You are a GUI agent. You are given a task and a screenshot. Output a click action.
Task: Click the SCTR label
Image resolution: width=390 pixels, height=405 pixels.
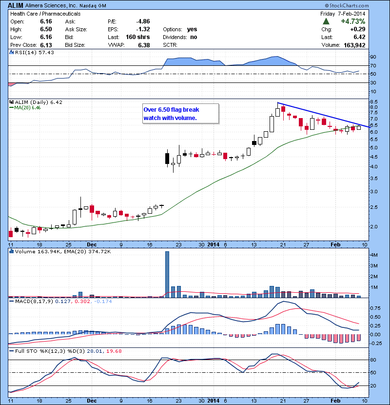tap(170, 45)
